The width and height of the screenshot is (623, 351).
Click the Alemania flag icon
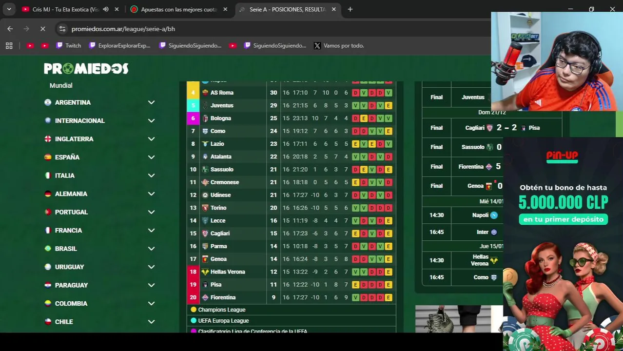(48, 194)
